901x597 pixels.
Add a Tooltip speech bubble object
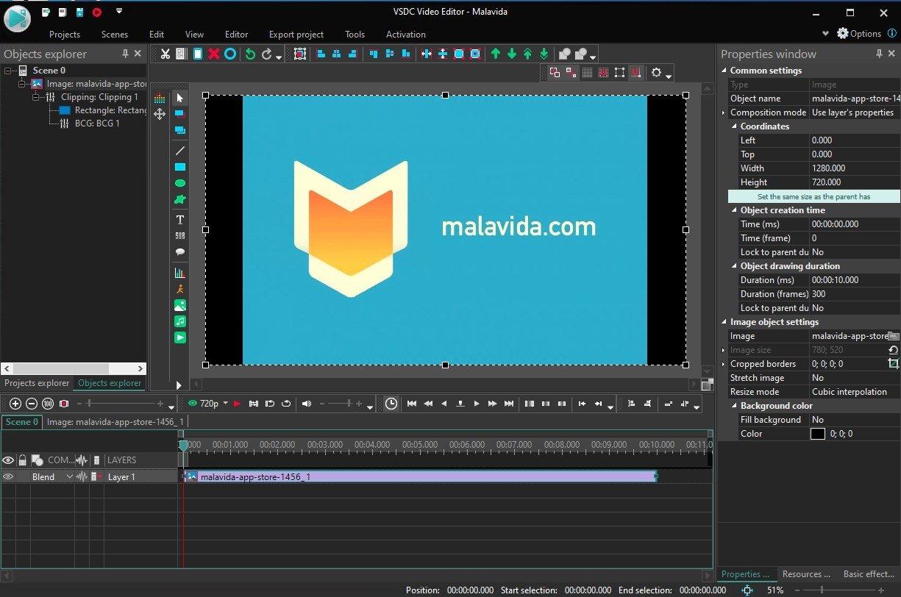180,251
